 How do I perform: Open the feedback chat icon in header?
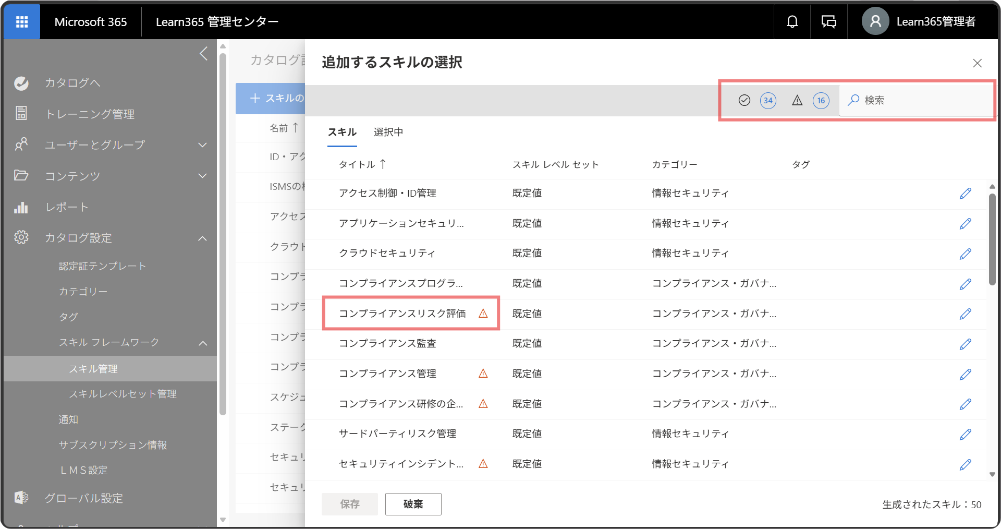(828, 21)
